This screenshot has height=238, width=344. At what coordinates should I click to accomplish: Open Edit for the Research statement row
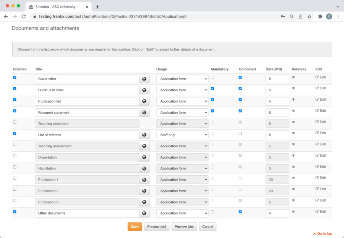[320, 110]
